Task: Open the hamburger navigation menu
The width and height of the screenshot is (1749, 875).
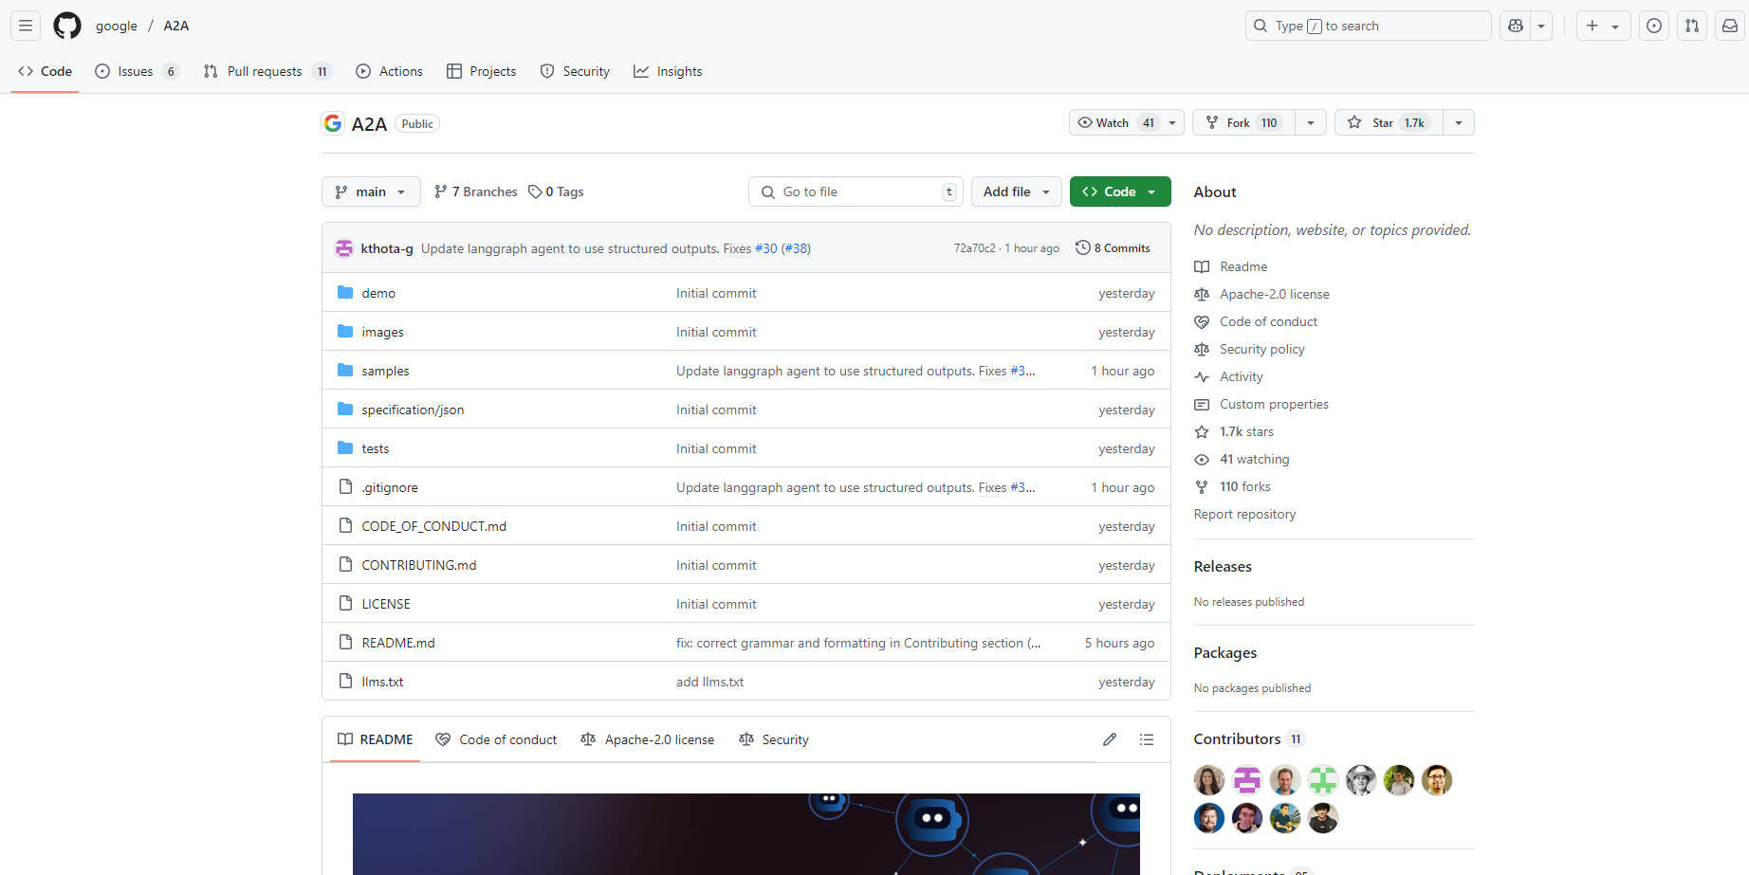Action: pyautogui.click(x=26, y=26)
